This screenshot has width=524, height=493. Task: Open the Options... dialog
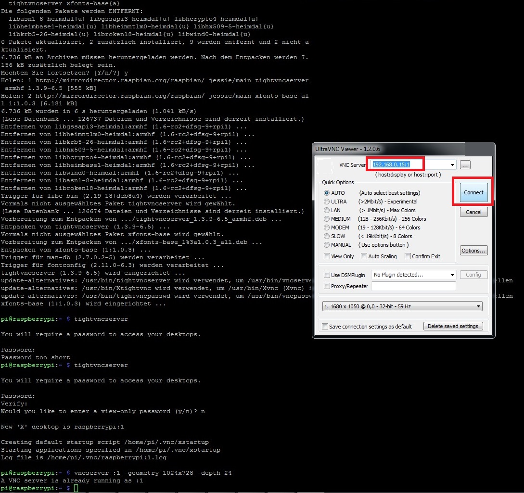[473, 251]
